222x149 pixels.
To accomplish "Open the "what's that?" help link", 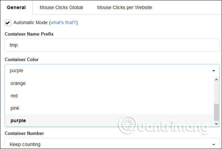I will (64, 23).
